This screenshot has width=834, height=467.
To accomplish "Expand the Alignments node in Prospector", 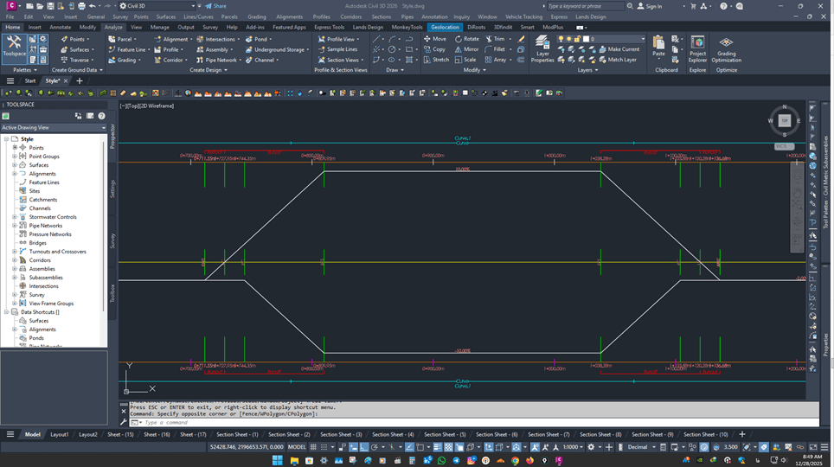I will 15,174.
